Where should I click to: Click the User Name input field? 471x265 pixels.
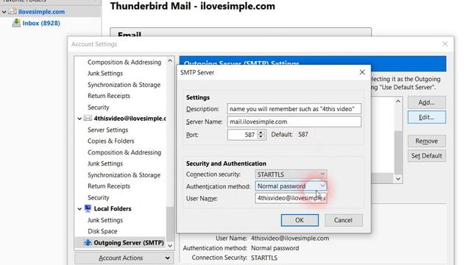click(x=291, y=198)
